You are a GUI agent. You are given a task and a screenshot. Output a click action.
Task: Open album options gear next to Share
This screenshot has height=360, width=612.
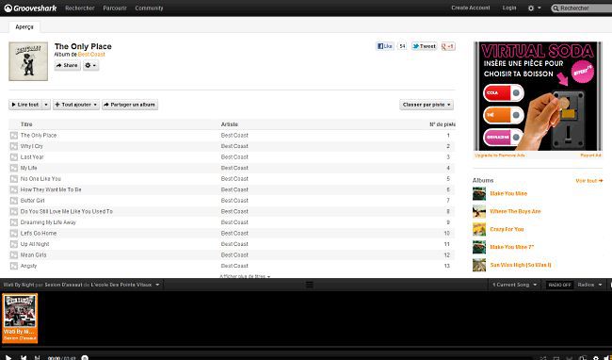pos(90,66)
